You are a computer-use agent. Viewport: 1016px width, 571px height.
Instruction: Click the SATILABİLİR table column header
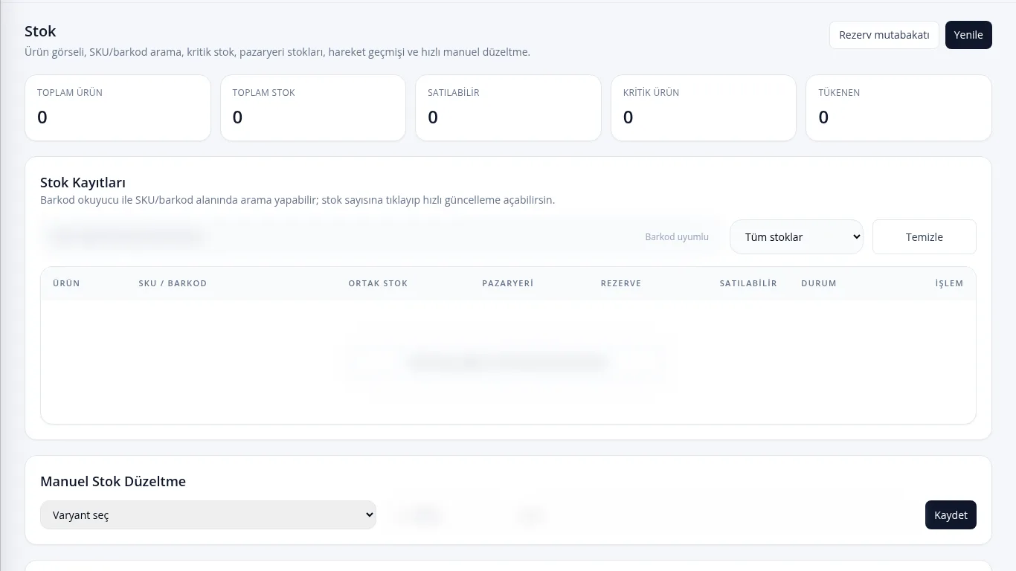coord(748,283)
